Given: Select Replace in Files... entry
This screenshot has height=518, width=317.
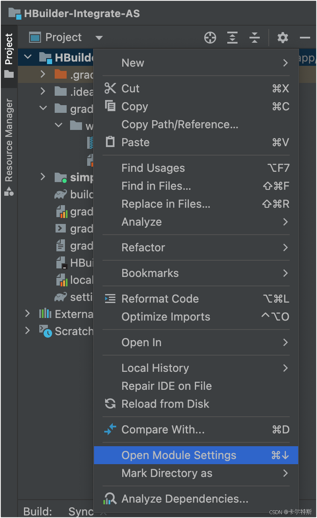Looking at the screenshot, I should [x=196, y=204].
